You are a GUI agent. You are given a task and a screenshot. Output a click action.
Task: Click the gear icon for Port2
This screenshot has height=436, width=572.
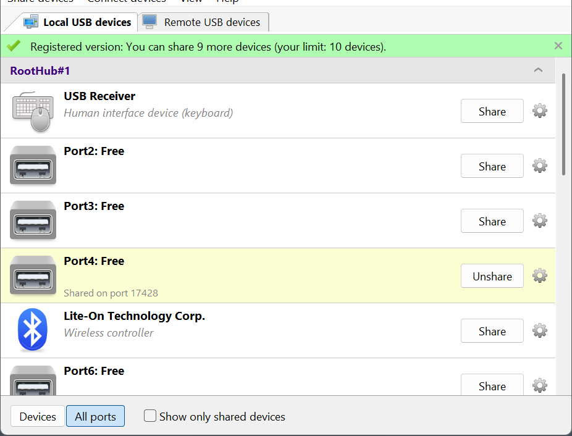coord(540,166)
